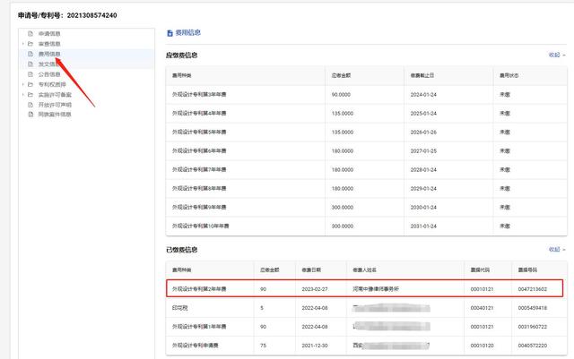The width and height of the screenshot is (574, 359).
Task: Click receipt number 0047213602
Action: point(532,289)
